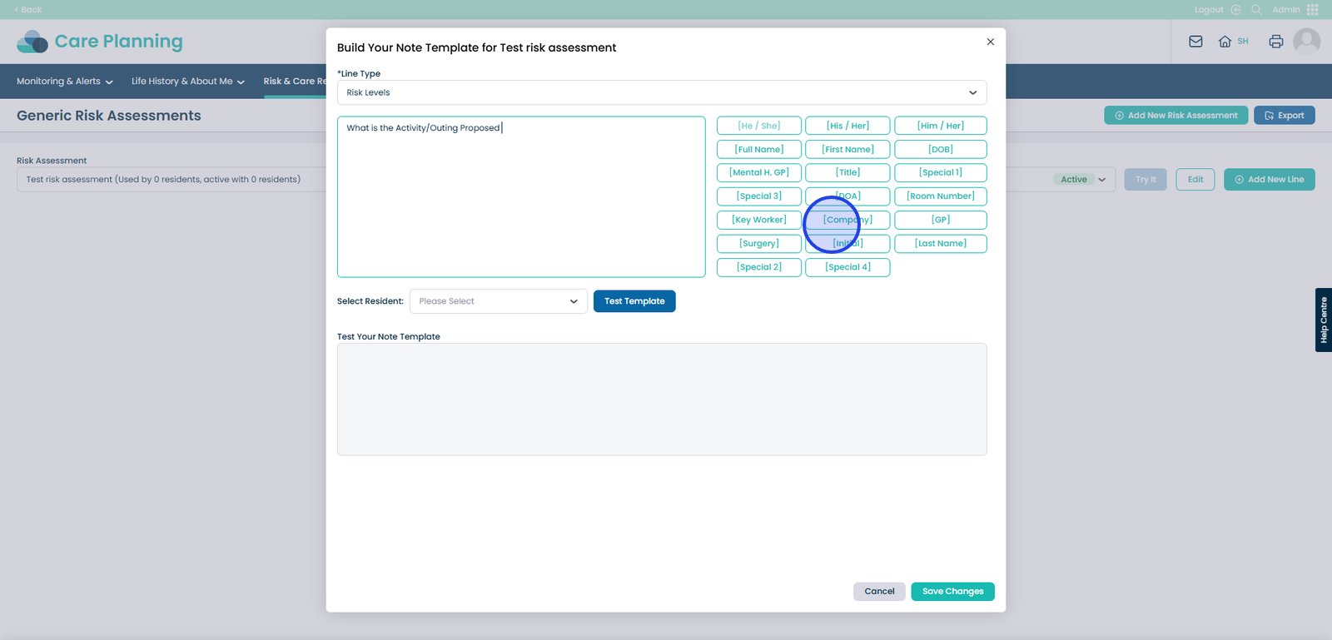1332x640 pixels.
Task: Insert the [First Name] placeholder
Action: pos(847,150)
